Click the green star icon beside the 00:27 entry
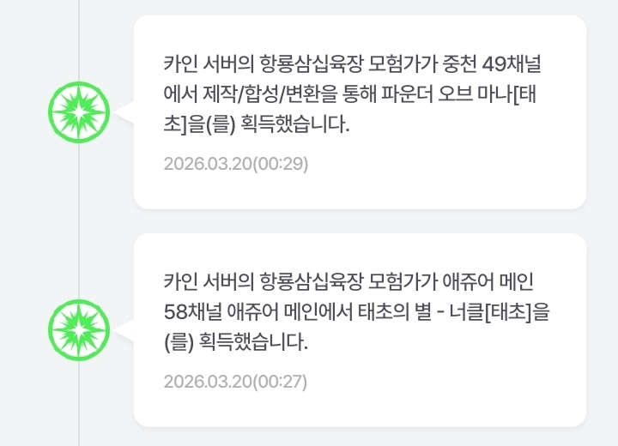618x446 pixels. pos(79,330)
